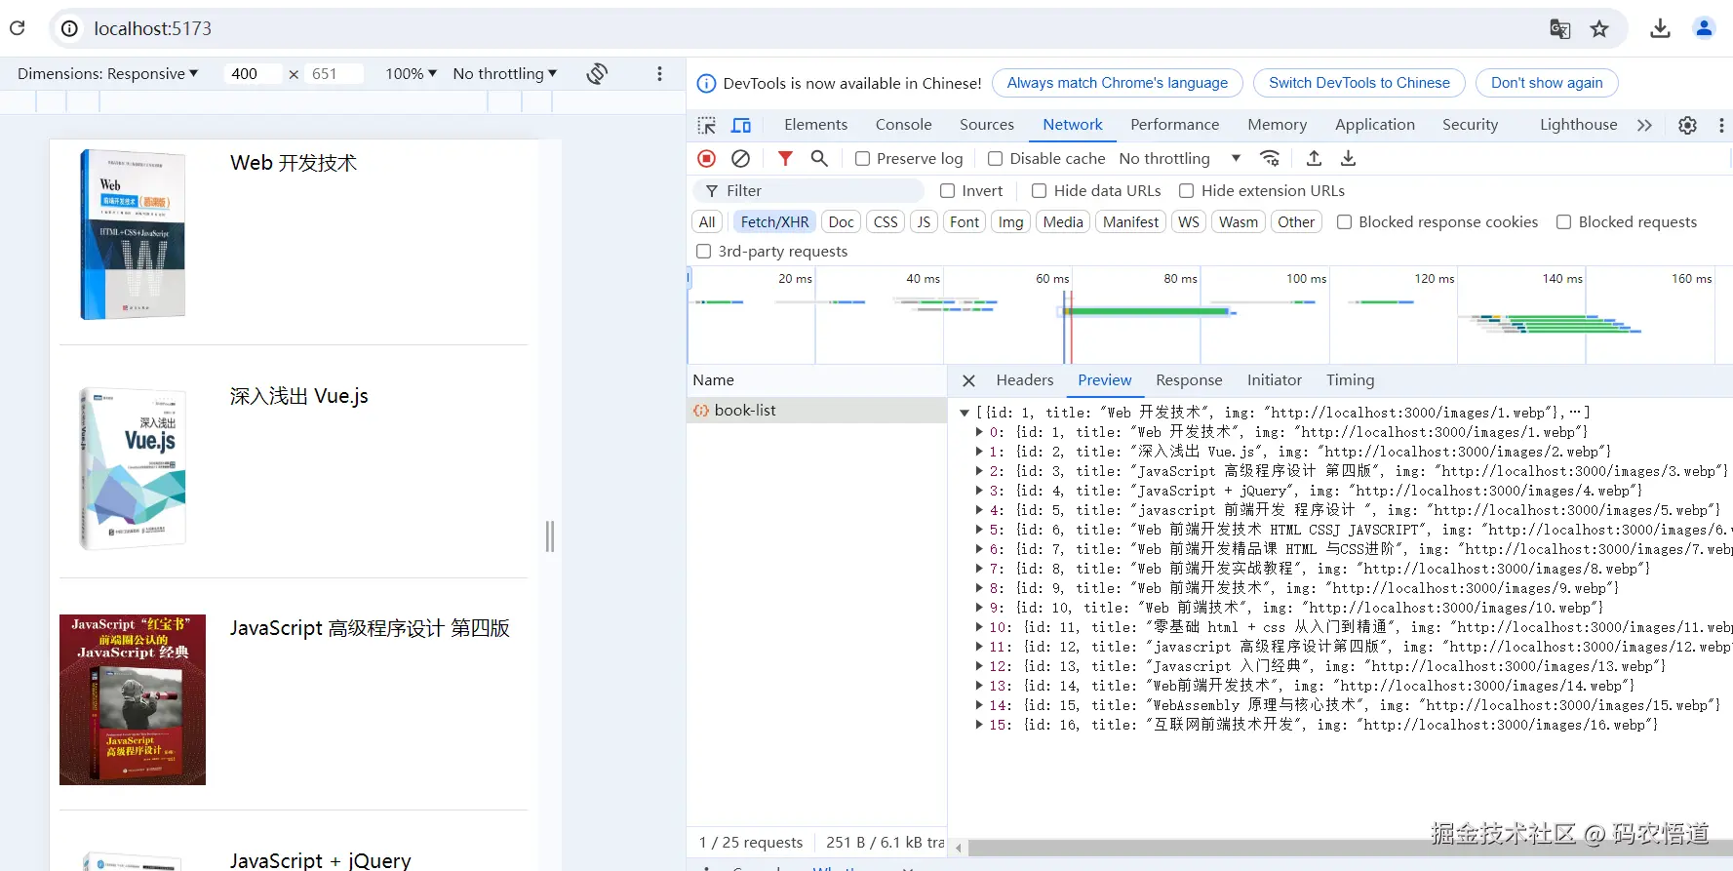The image size is (1733, 871).
Task: Click the JavaScript 高级程序设计 red book cover
Action: pyautogui.click(x=133, y=699)
